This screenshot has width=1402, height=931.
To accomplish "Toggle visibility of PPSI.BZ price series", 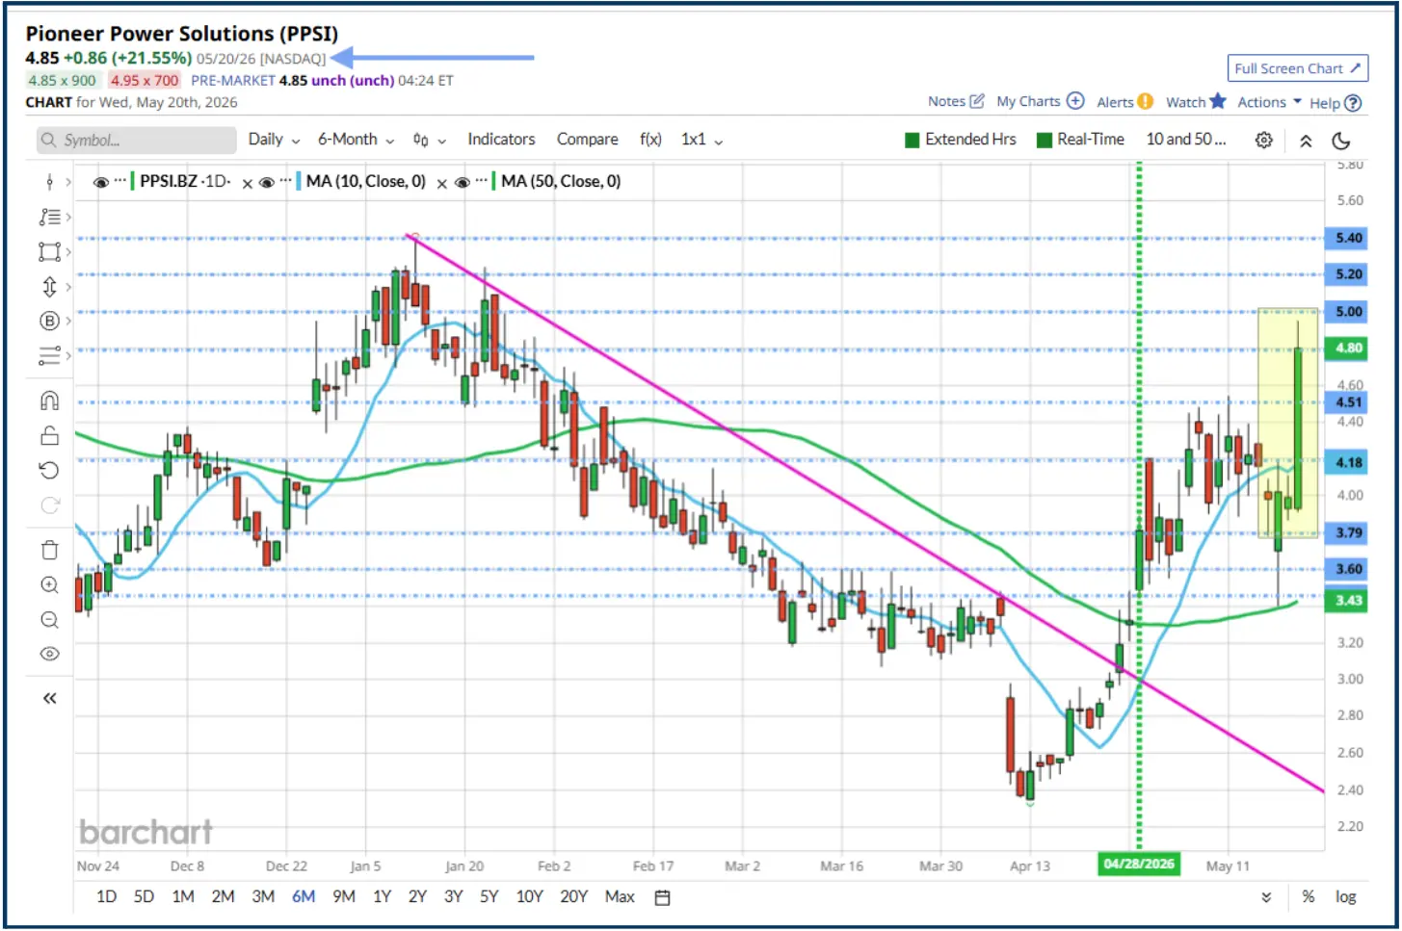I will [x=100, y=182].
